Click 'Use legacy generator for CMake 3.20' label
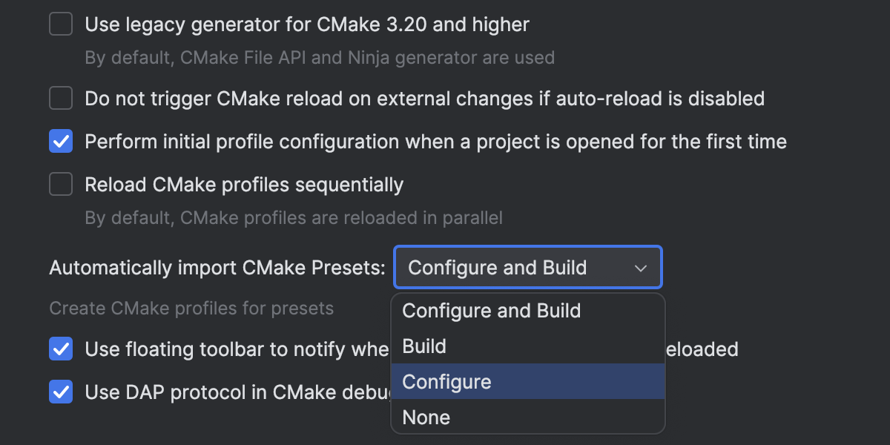890x445 pixels. 307,24
